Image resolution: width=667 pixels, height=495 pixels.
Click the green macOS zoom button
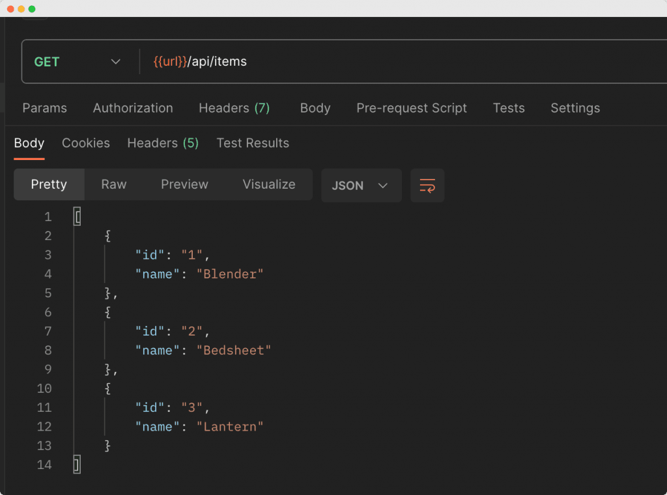[x=32, y=9]
